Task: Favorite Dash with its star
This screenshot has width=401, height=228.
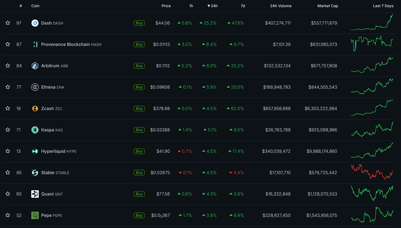Action: click(8, 23)
